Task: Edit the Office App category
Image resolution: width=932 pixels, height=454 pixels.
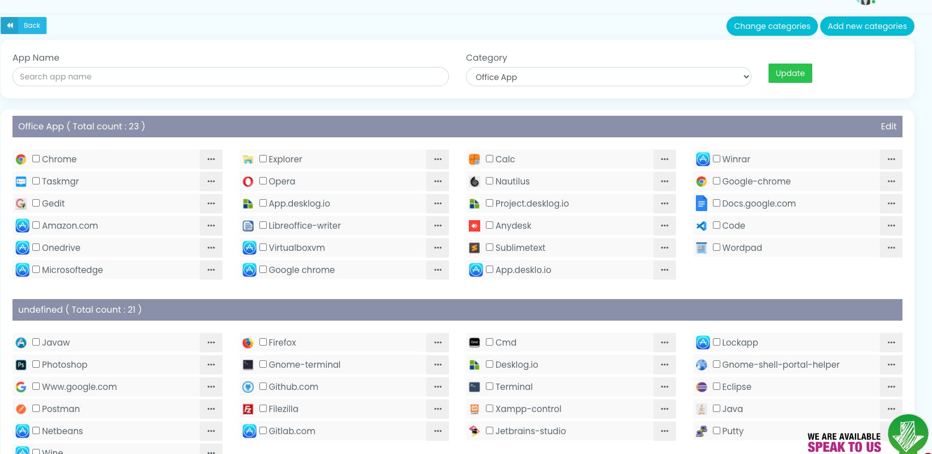Action: [x=888, y=127]
